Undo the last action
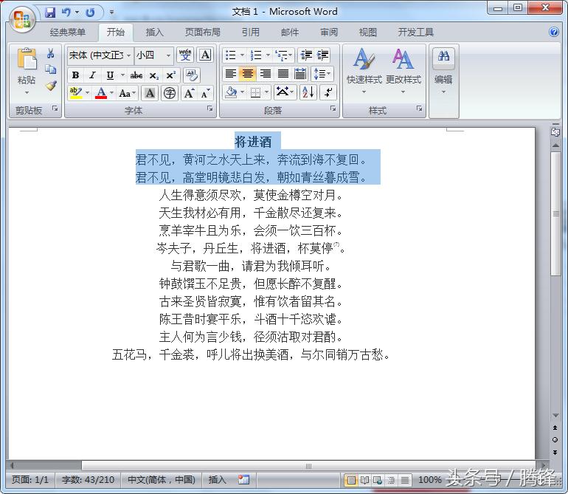Screen dimensions: 568x494 pos(66,13)
